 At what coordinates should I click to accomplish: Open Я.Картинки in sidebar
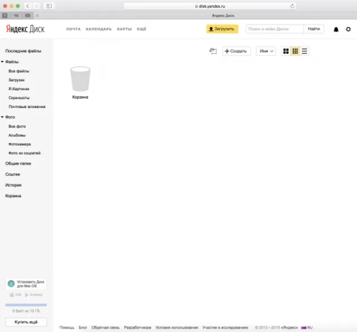(19, 89)
